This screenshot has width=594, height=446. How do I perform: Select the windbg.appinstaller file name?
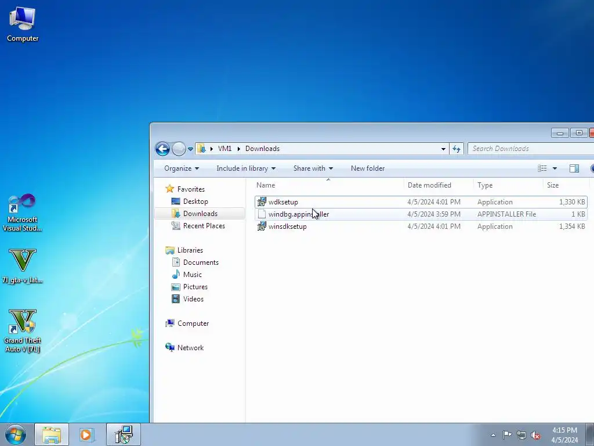[299, 214]
